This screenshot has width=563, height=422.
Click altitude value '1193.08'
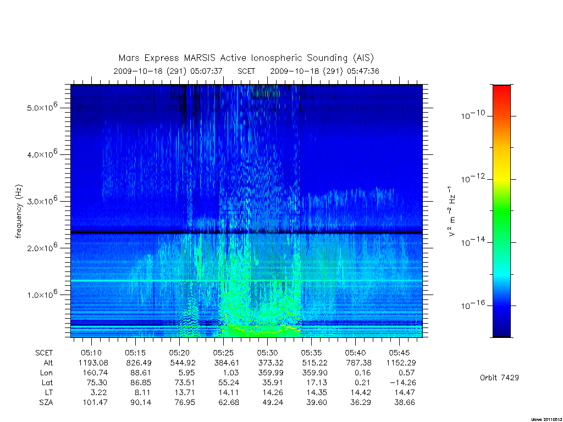click(x=93, y=363)
